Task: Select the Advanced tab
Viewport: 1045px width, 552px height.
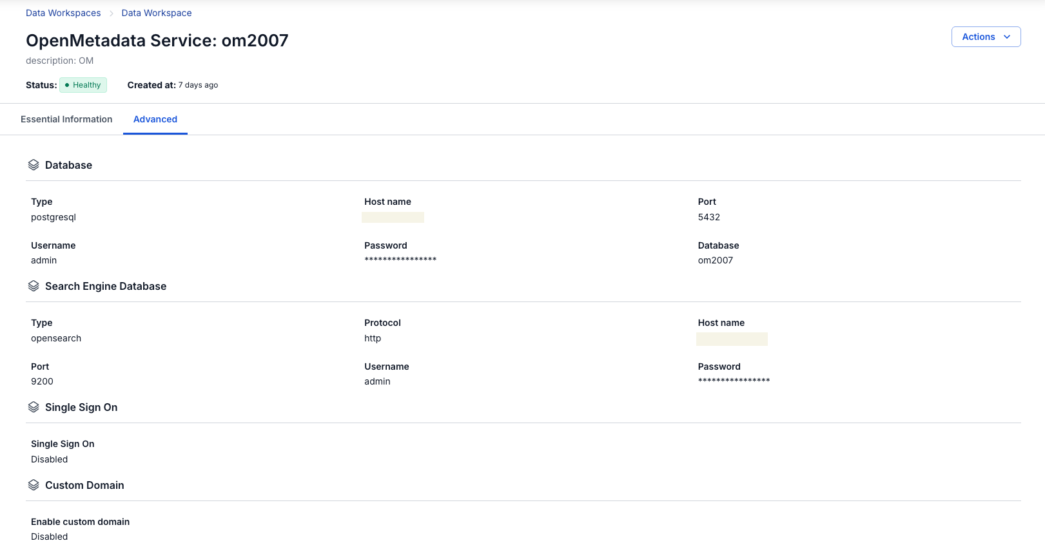Action: [155, 119]
